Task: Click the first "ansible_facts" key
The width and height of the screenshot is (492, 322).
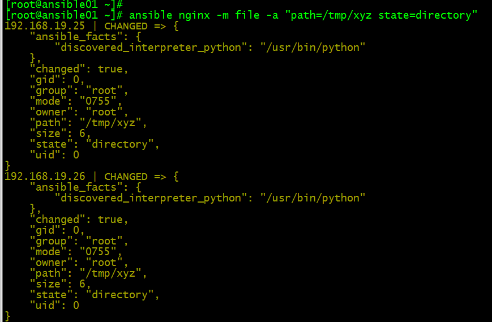Action: click(76, 37)
